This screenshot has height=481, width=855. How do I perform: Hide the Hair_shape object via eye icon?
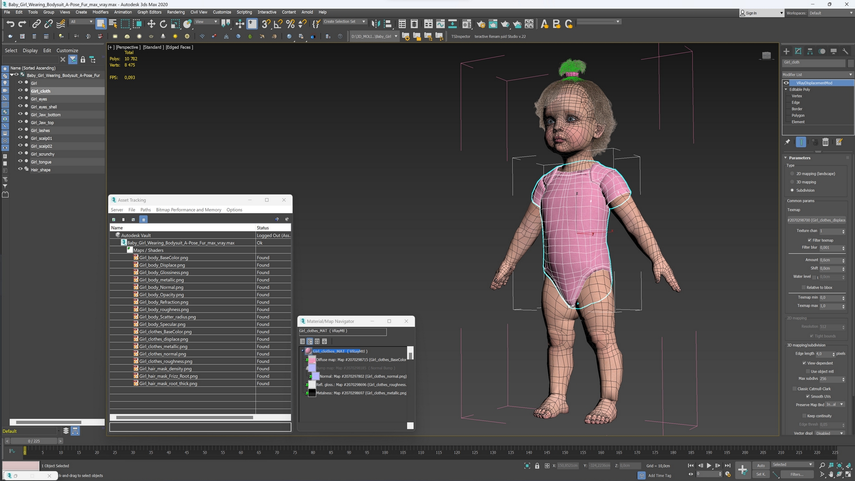(20, 169)
